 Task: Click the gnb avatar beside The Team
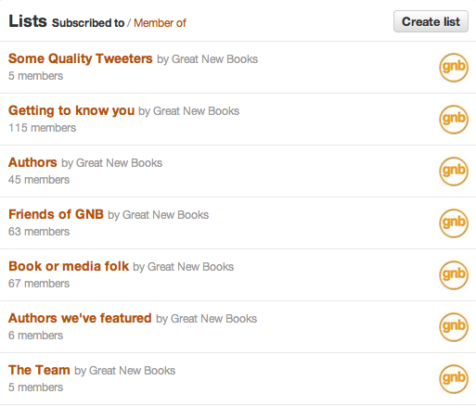coord(454,379)
